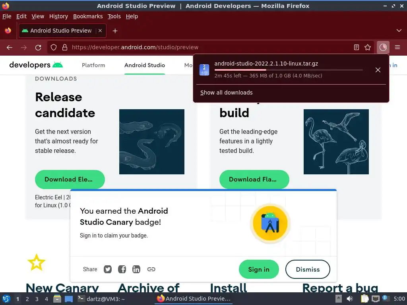List all tabs dropdown arrow
Viewport: 407px width, 305px height.
click(x=399, y=31)
